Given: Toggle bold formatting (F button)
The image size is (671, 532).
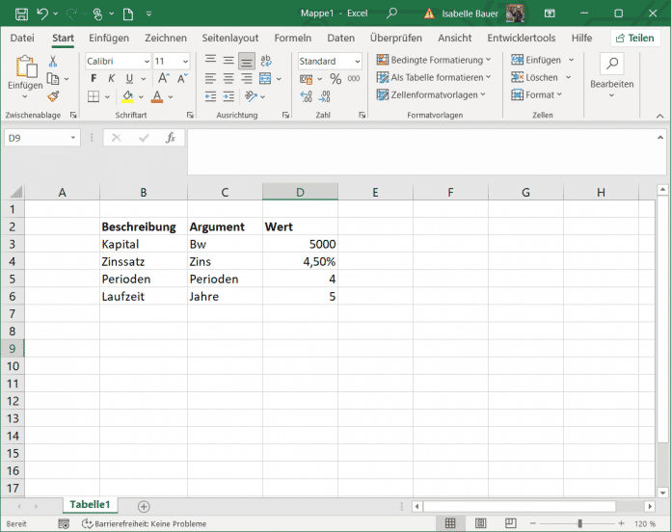Looking at the screenshot, I should [94, 79].
